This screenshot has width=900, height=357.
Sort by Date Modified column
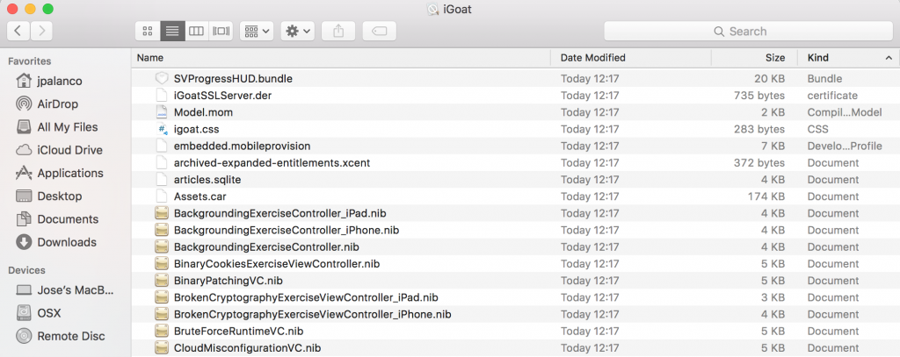(x=631, y=58)
